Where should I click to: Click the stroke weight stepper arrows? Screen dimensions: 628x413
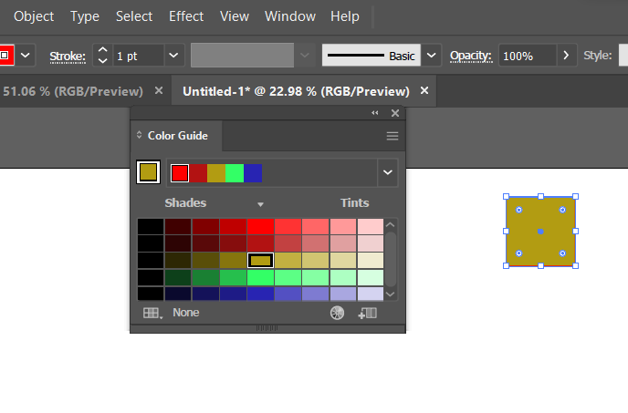click(x=102, y=56)
